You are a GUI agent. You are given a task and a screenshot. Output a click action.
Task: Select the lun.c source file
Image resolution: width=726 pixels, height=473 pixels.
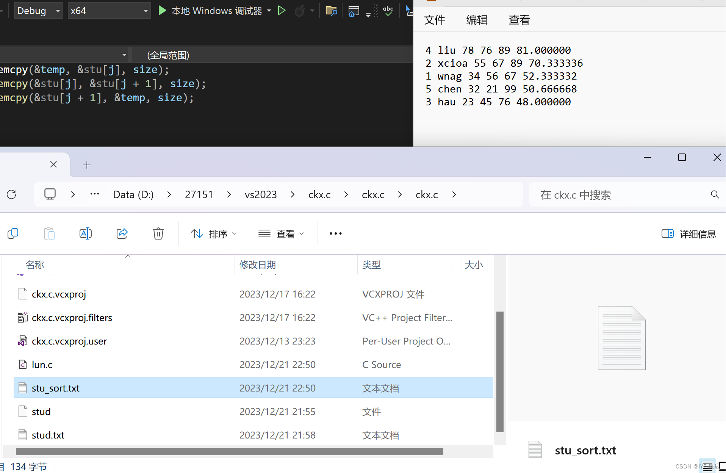tap(253, 365)
